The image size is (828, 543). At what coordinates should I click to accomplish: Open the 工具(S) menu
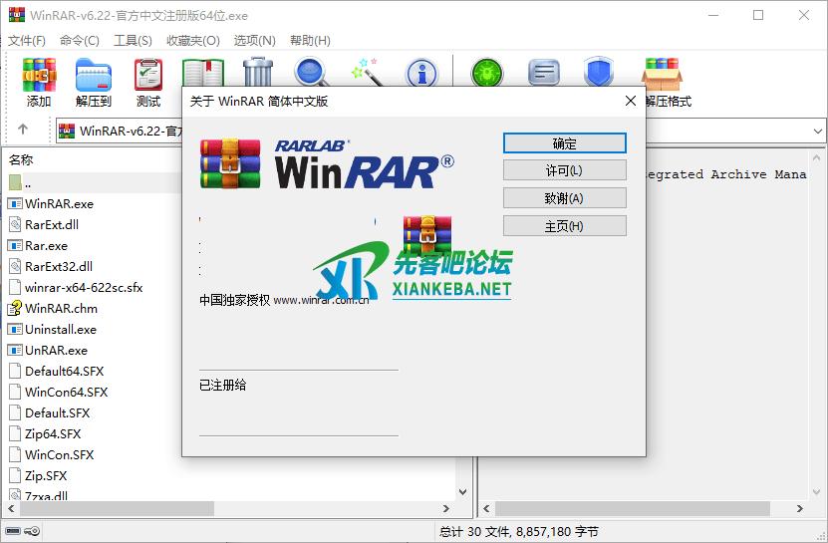coord(133,41)
